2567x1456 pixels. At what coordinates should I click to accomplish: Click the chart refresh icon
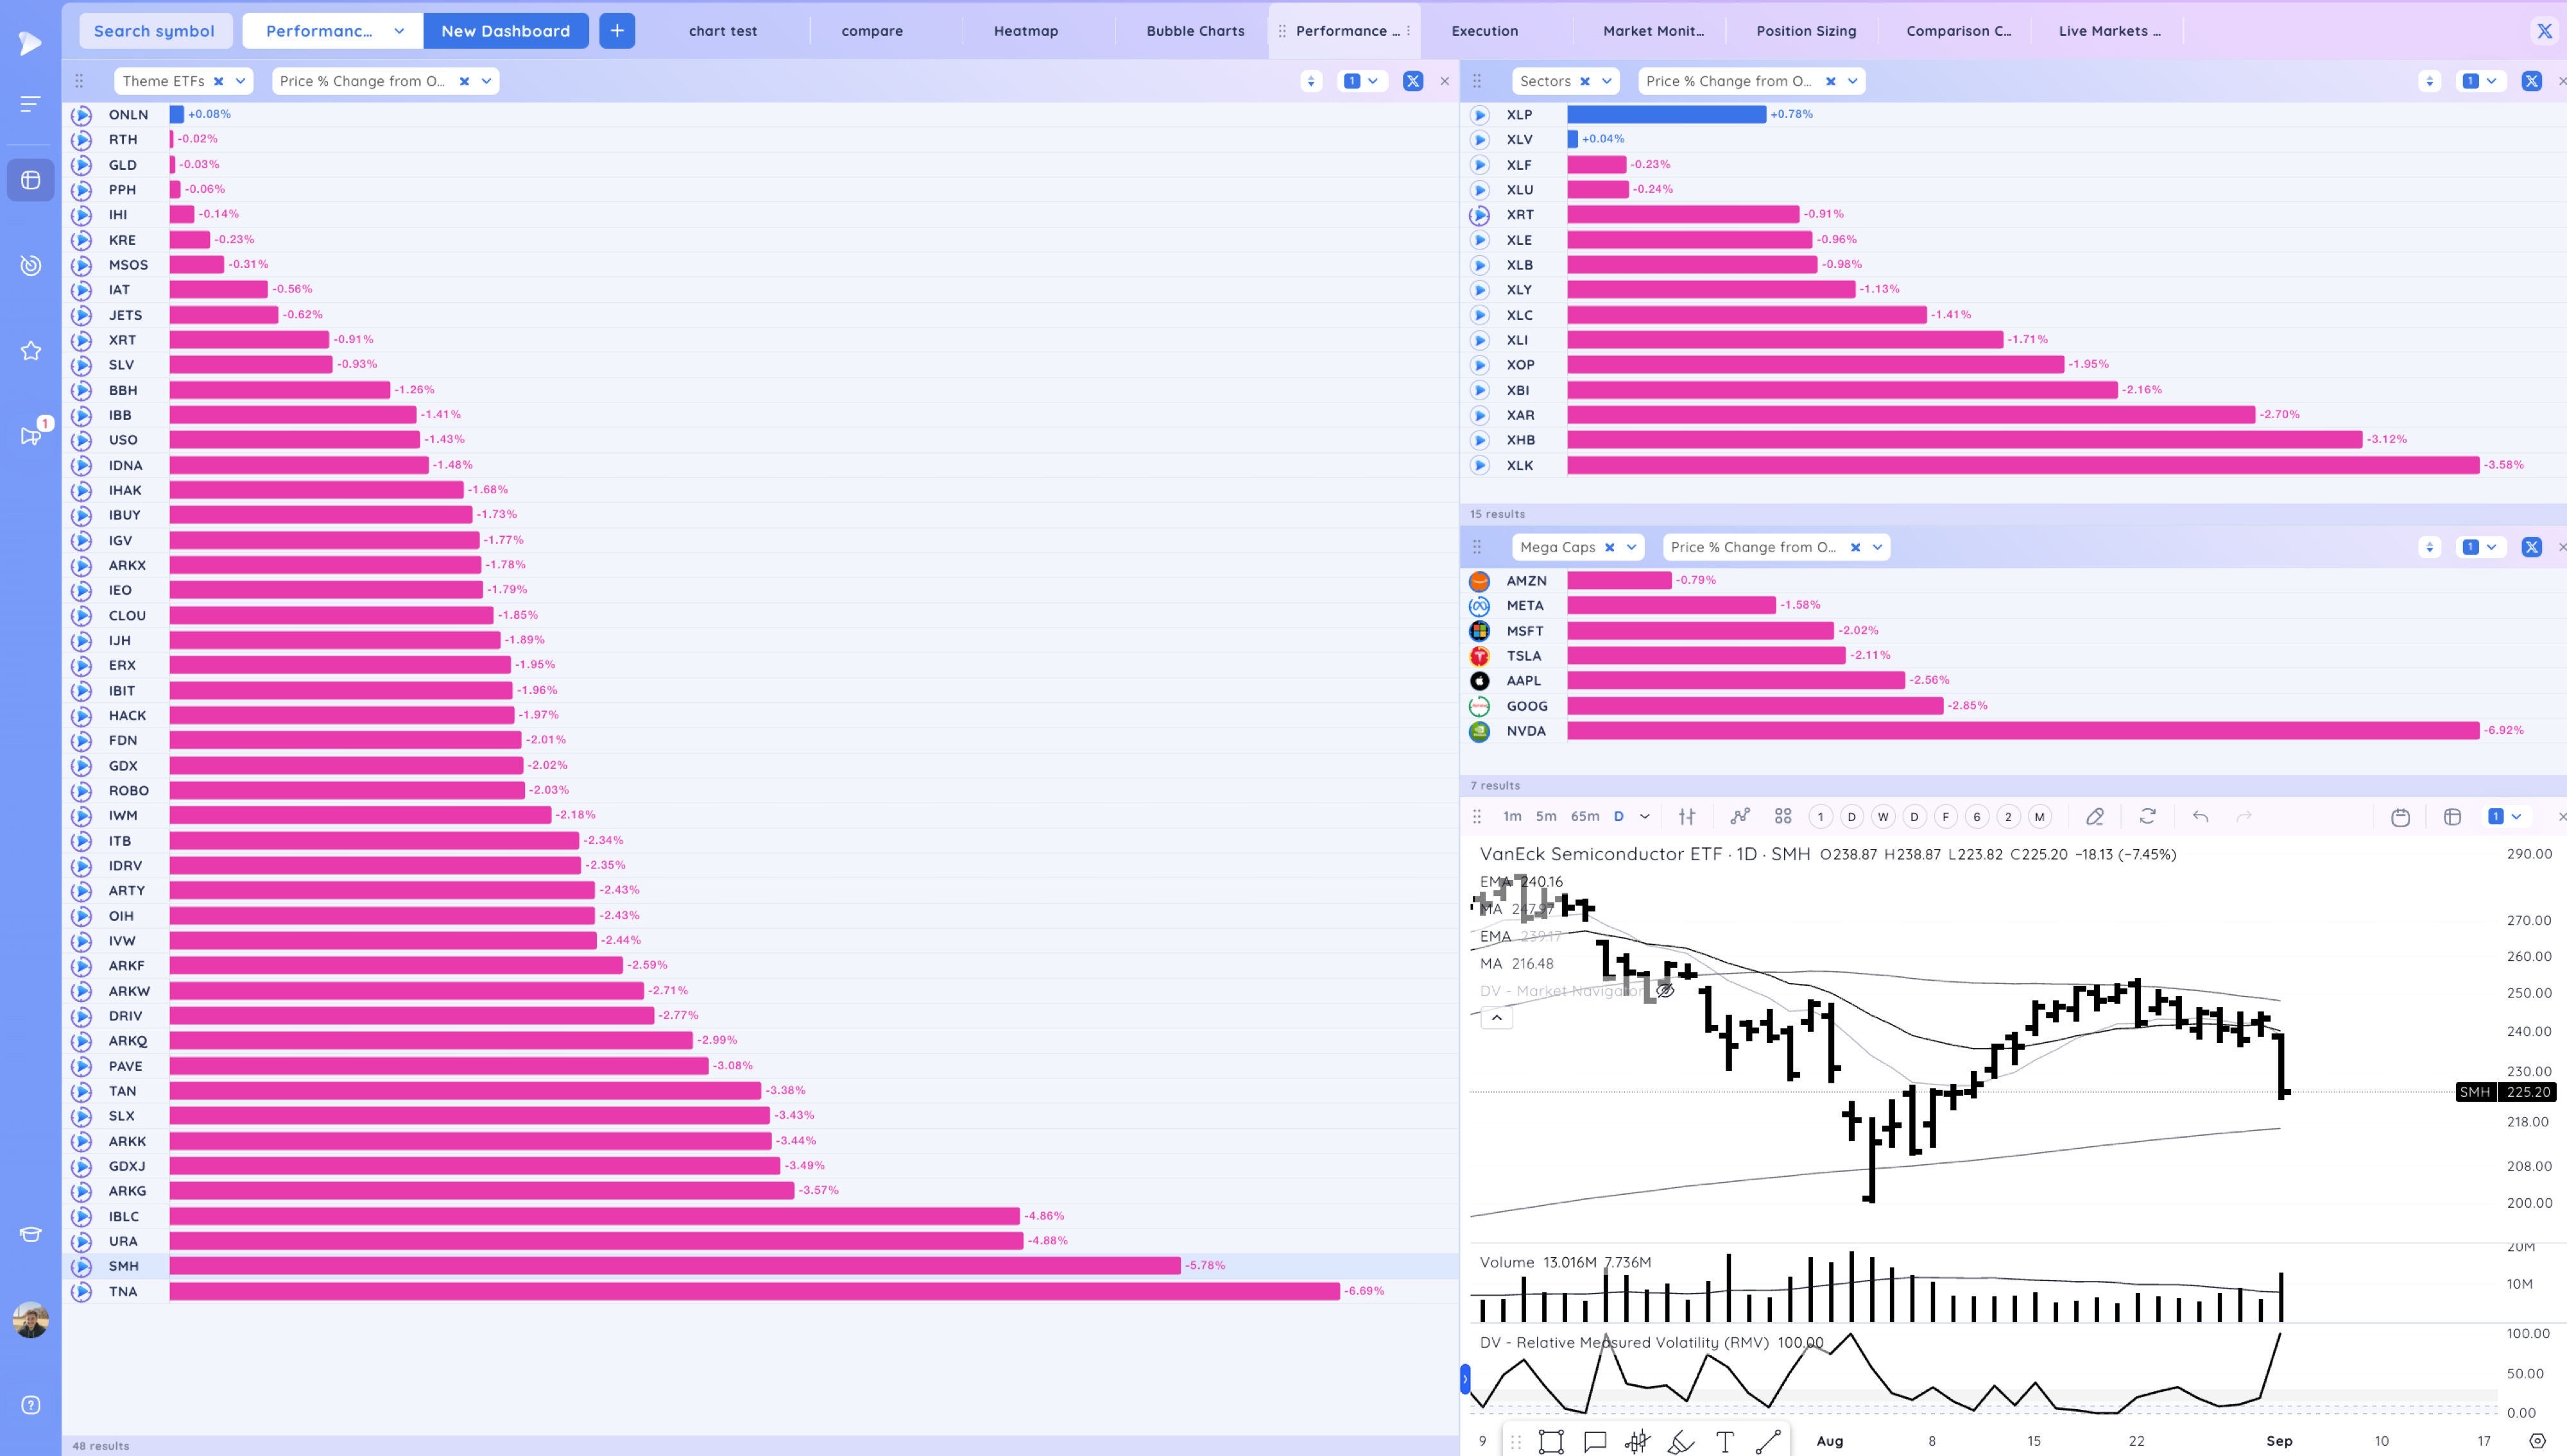(2147, 816)
